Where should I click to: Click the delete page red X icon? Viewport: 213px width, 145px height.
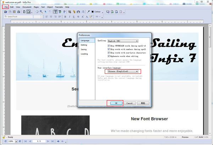click(121, 12)
